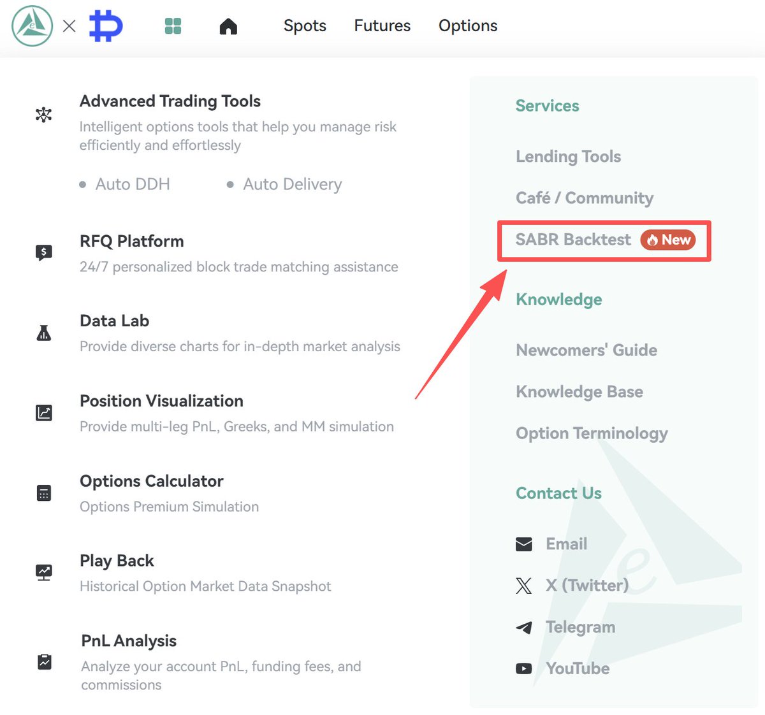
Task: Open the Options menu
Action: click(x=468, y=26)
